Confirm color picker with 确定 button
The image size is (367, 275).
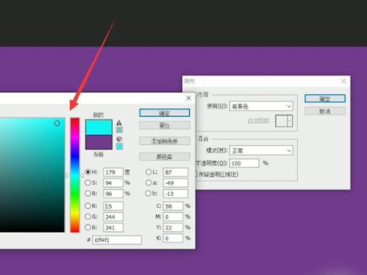pyautogui.click(x=164, y=113)
